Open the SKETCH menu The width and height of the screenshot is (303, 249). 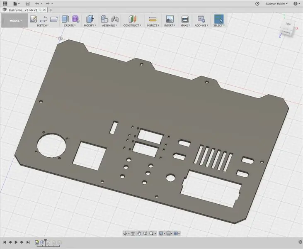pyautogui.click(x=43, y=25)
